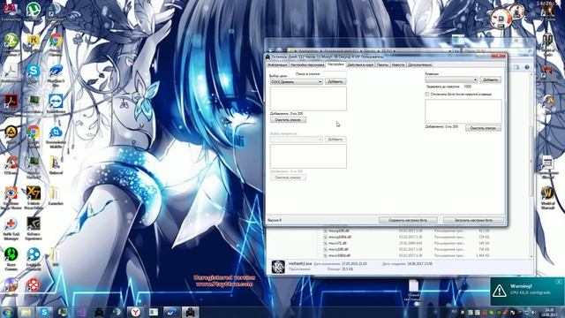
Task: Open the CCleaner desktop shortcut
Action: [11, 163]
